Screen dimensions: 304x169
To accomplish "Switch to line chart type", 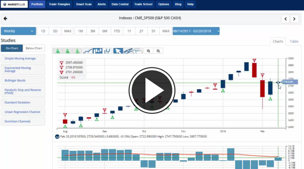I will coord(88,51).
